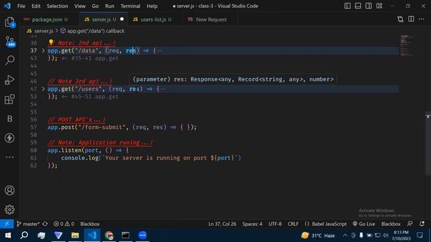Open the Extensions view
The image size is (431, 242).
9,99
